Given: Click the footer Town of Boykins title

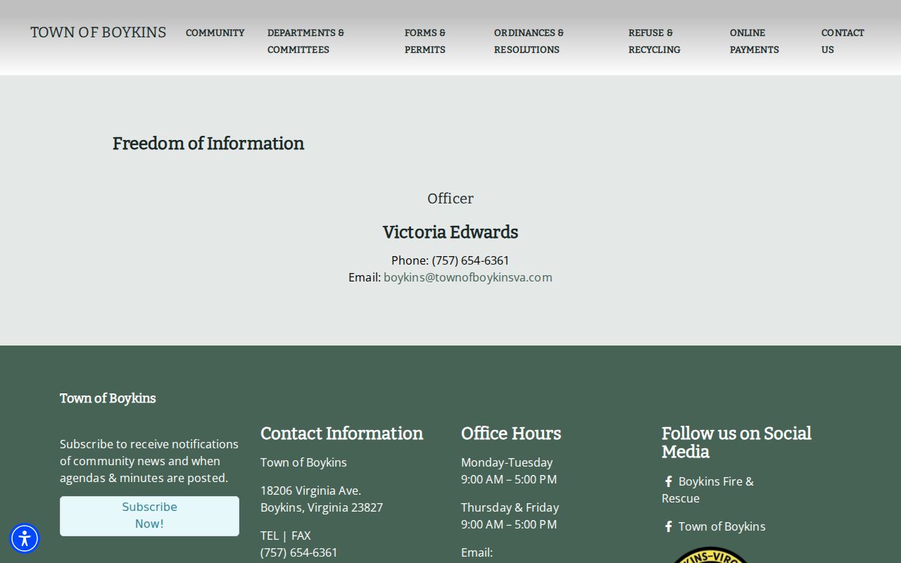Looking at the screenshot, I should click(108, 398).
